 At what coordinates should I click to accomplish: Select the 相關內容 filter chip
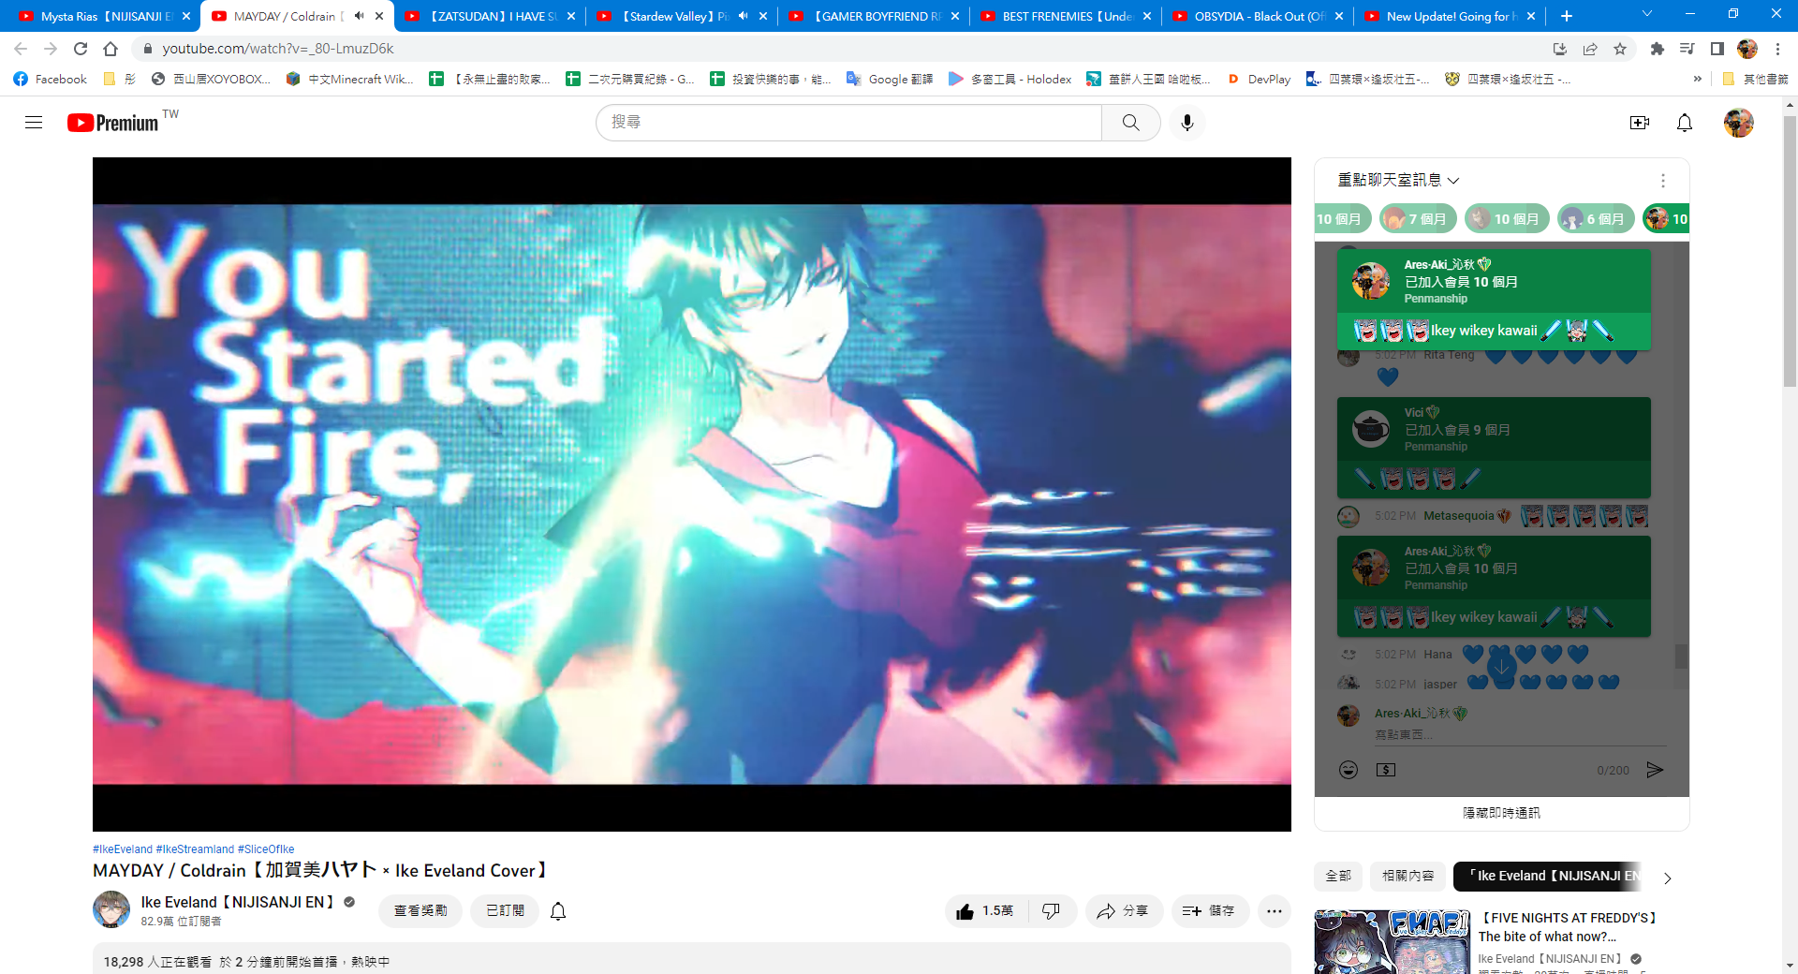tap(1408, 877)
